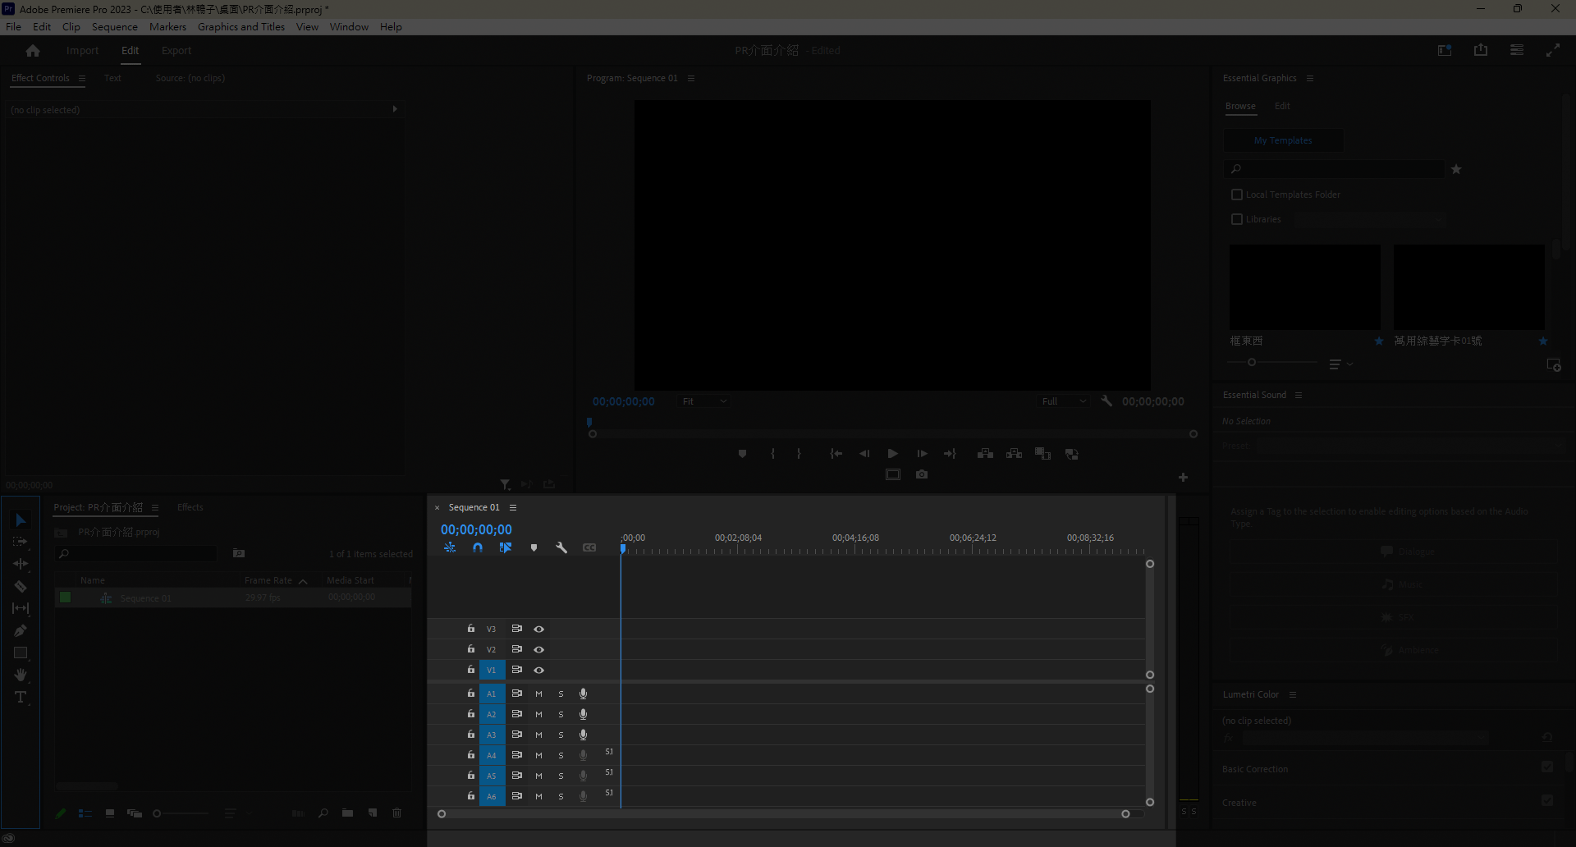The image size is (1576, 847).
Task: Click the Essential Graphics thumbnail size slider
Action: point(1252,362)
